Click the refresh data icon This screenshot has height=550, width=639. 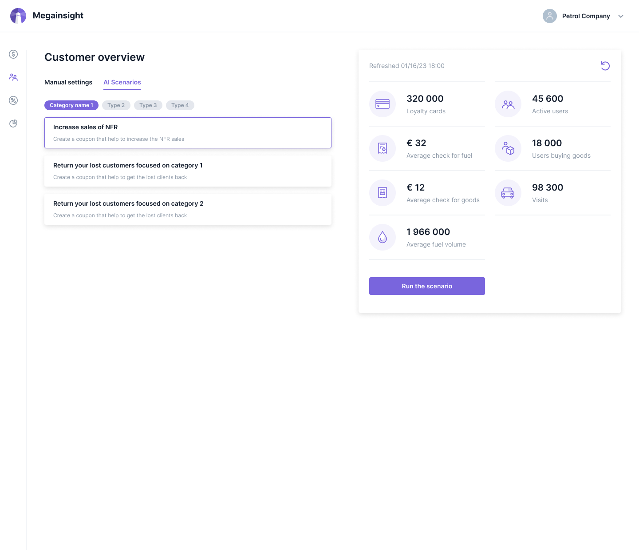coord(605,66)
